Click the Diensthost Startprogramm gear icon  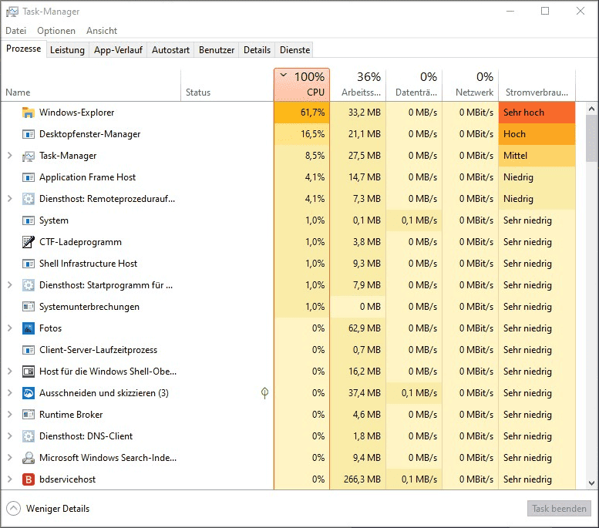click(x=29, y=285)
